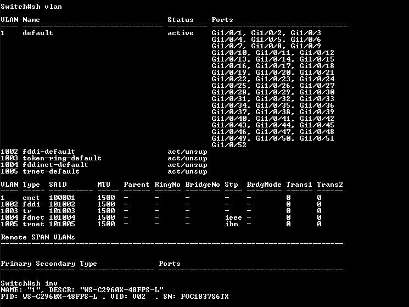Click the 'BrdgMode' column header
Screen dimensions: 409x307
pos(264,185)
